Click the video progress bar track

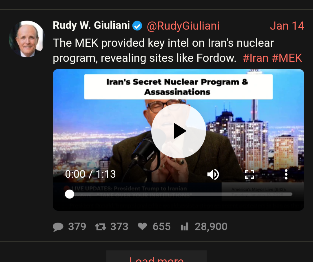179,194
